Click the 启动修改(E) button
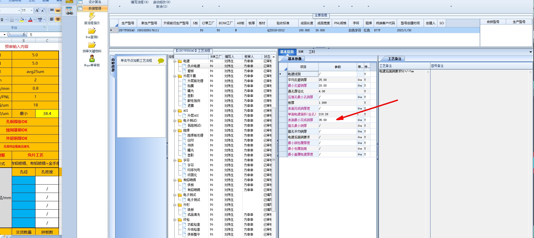 point(162,2)
